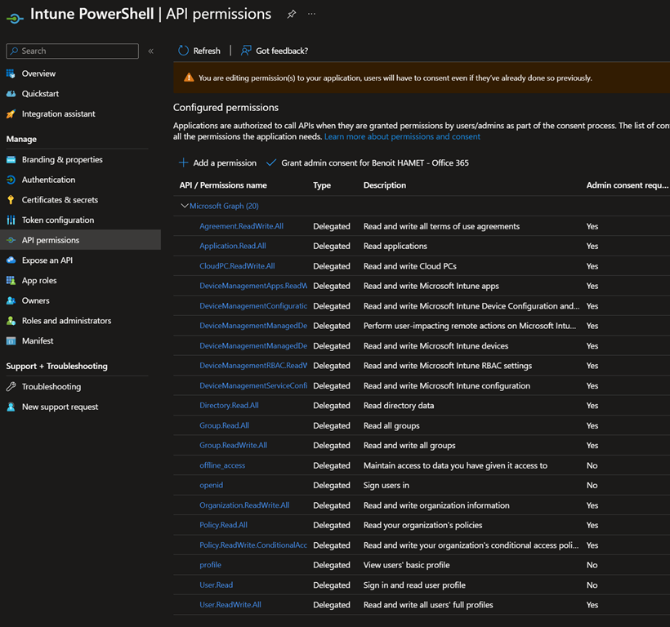Click the Certificates & secrets key icon

pos(11,200)
